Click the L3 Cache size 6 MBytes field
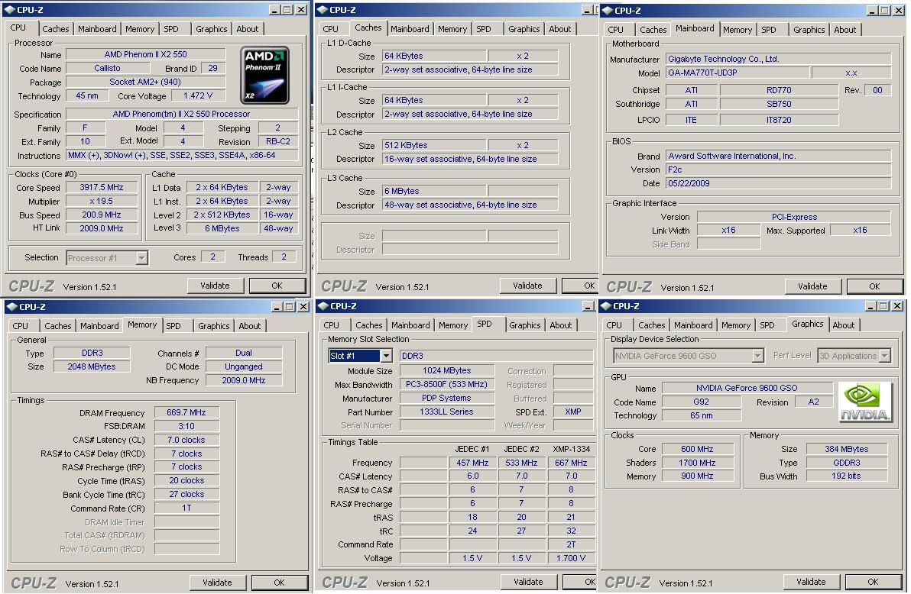 [x=434, y=191]
